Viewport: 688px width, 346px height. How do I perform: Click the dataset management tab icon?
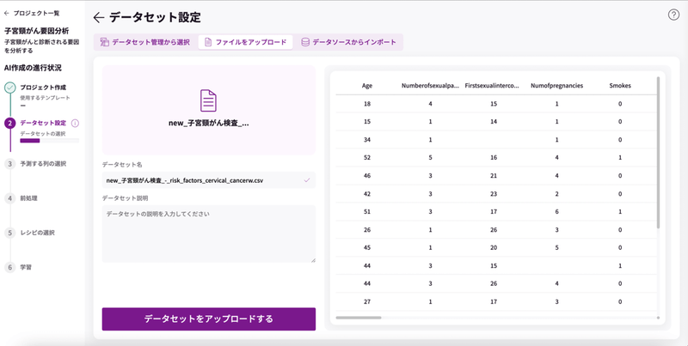click(x=104, y=42)
